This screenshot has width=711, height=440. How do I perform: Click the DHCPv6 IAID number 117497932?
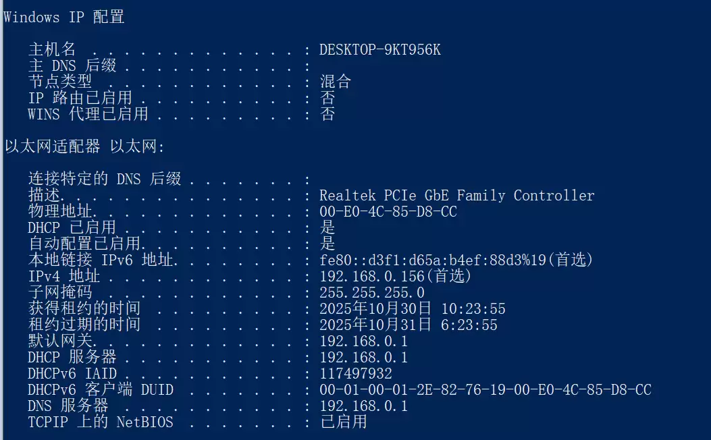[x=355, y=374]
